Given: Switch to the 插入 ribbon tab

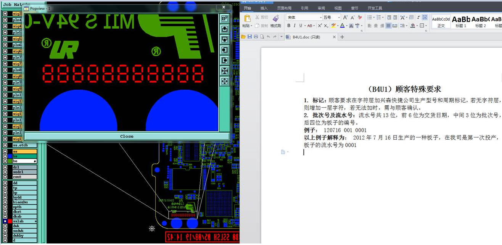Looking at the screenshot, I should (264, 8).
